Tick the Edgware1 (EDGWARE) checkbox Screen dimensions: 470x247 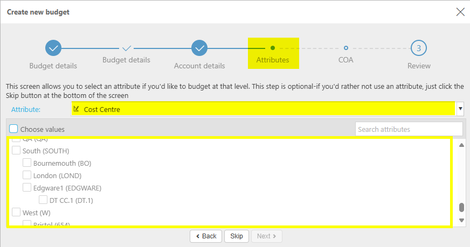[x=27, y=188]
